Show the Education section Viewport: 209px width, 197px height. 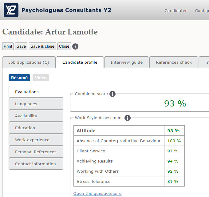click(x=36, y=128)
